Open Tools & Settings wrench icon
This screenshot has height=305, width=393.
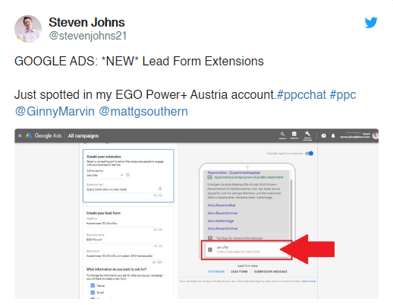pyautogui.click(x=307, y=135)
